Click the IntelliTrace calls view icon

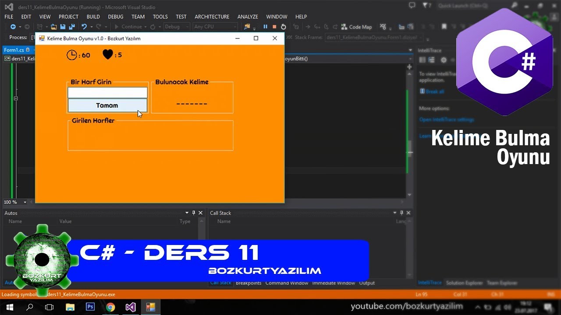(431, 60)
